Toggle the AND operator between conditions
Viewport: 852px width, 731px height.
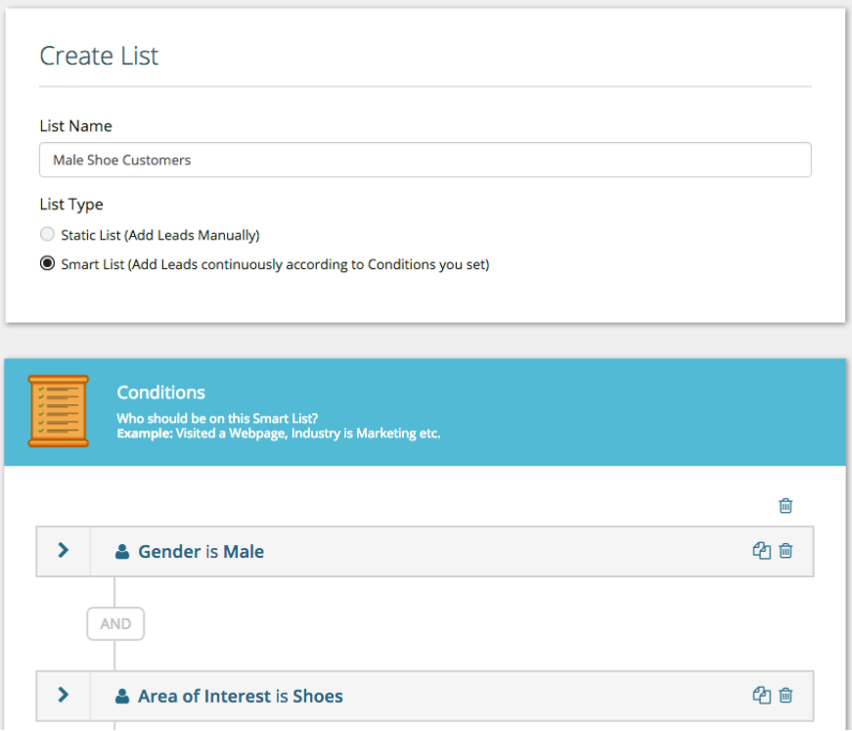(x=115, y=623)
